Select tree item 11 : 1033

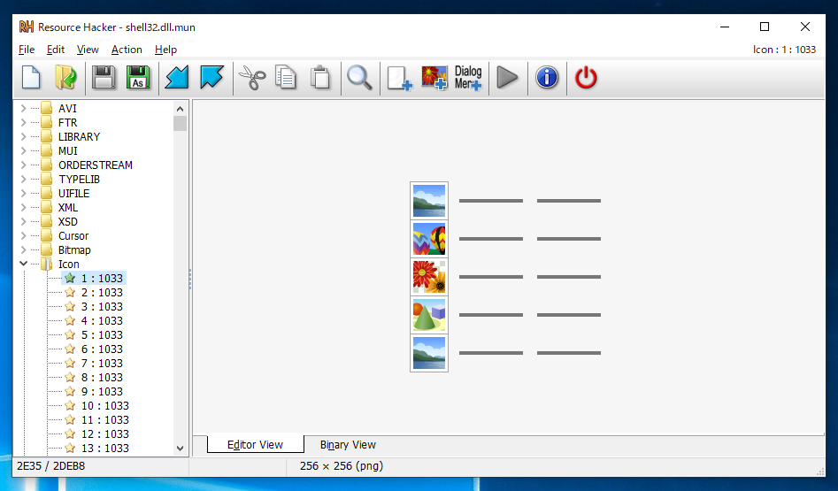[104, 420]
